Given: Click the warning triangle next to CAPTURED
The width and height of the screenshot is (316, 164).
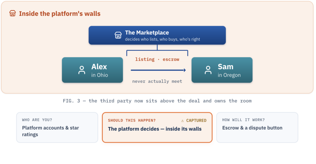Looking at the screenshot, I should (x=182, y=121).
